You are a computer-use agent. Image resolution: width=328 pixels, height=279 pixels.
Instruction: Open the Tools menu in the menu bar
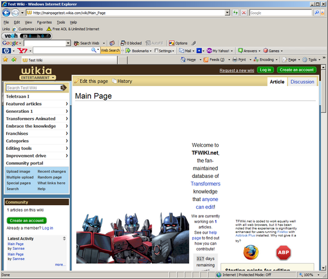pyautogui.click(x=61, y=22)
